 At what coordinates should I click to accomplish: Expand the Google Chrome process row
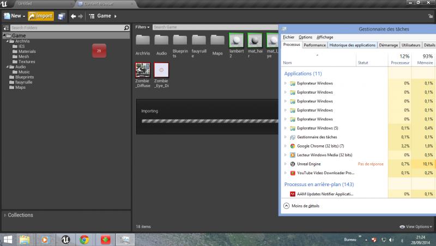tap(285, 146)
